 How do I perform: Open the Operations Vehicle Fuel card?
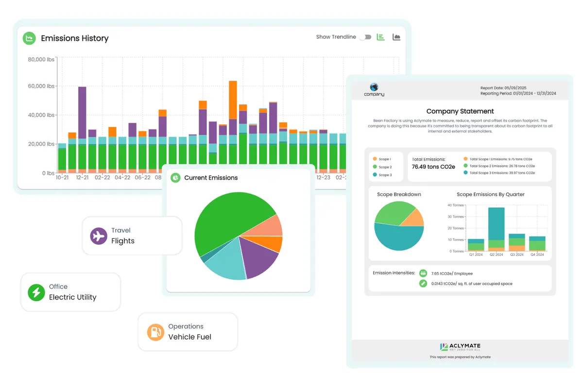188,332
